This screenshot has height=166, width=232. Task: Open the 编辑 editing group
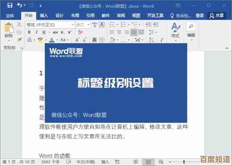(191, 31)
